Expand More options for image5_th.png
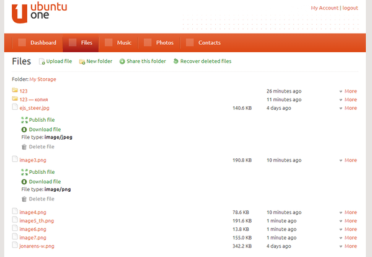Screen dimensions: 372x257 pyautogui.click(x=348, y=221)
